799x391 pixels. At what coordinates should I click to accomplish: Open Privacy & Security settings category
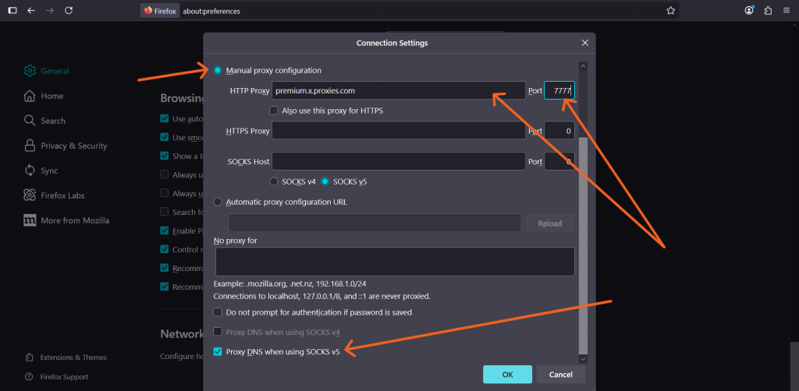click(73, 146)
